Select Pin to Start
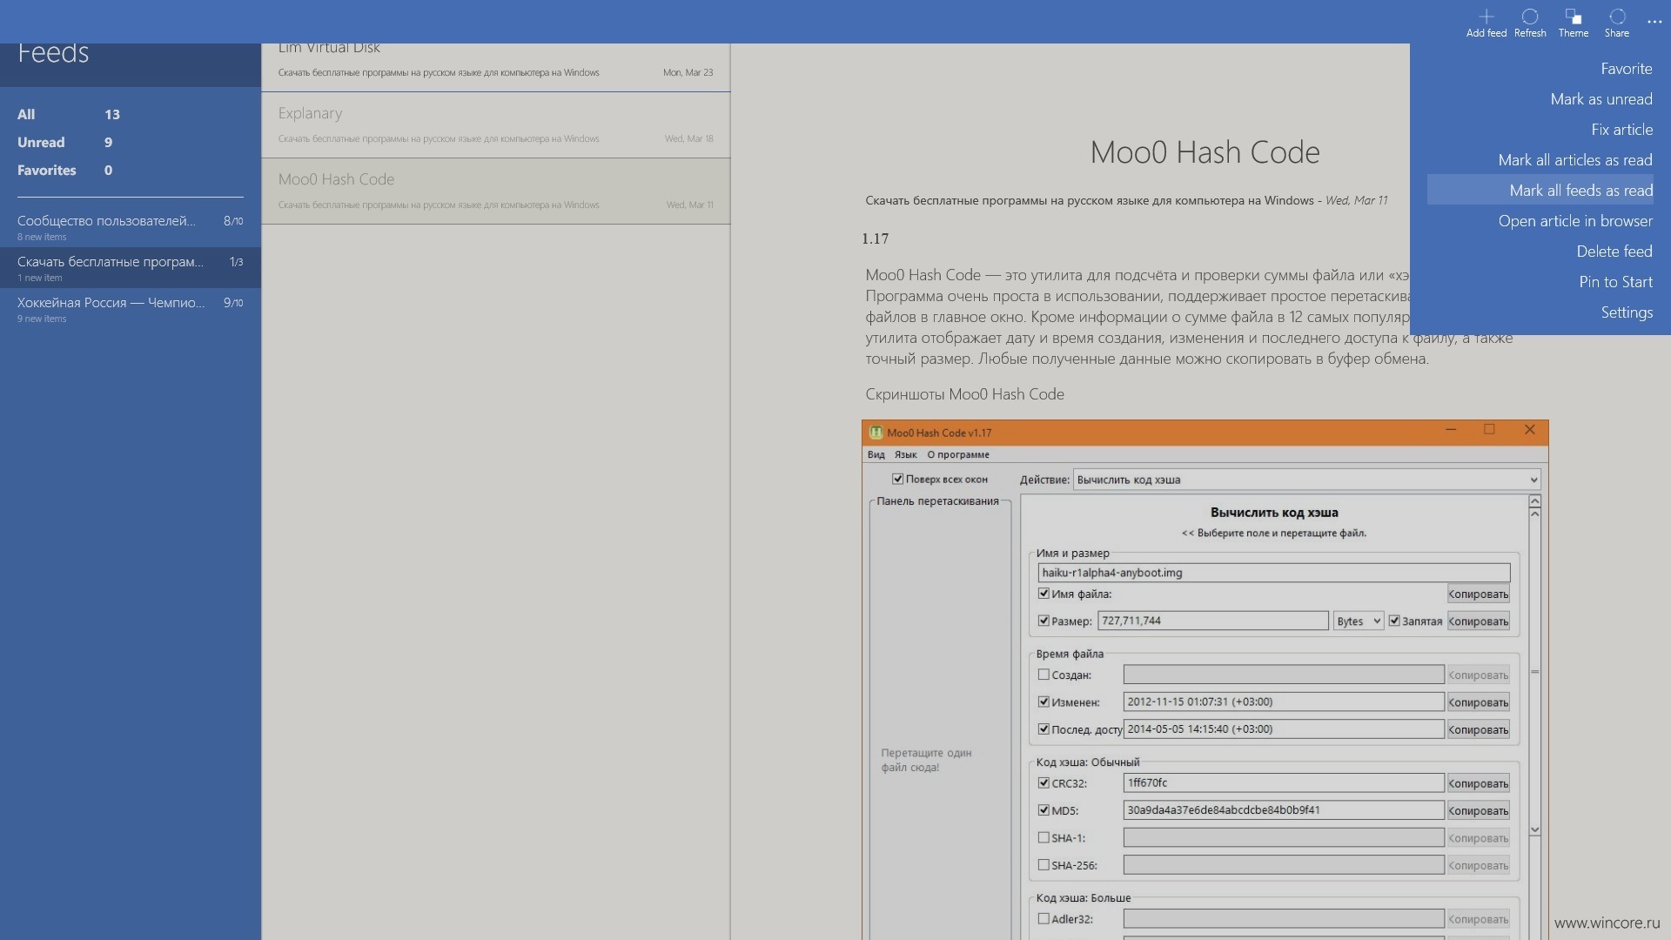 [x=1615, y=282]
